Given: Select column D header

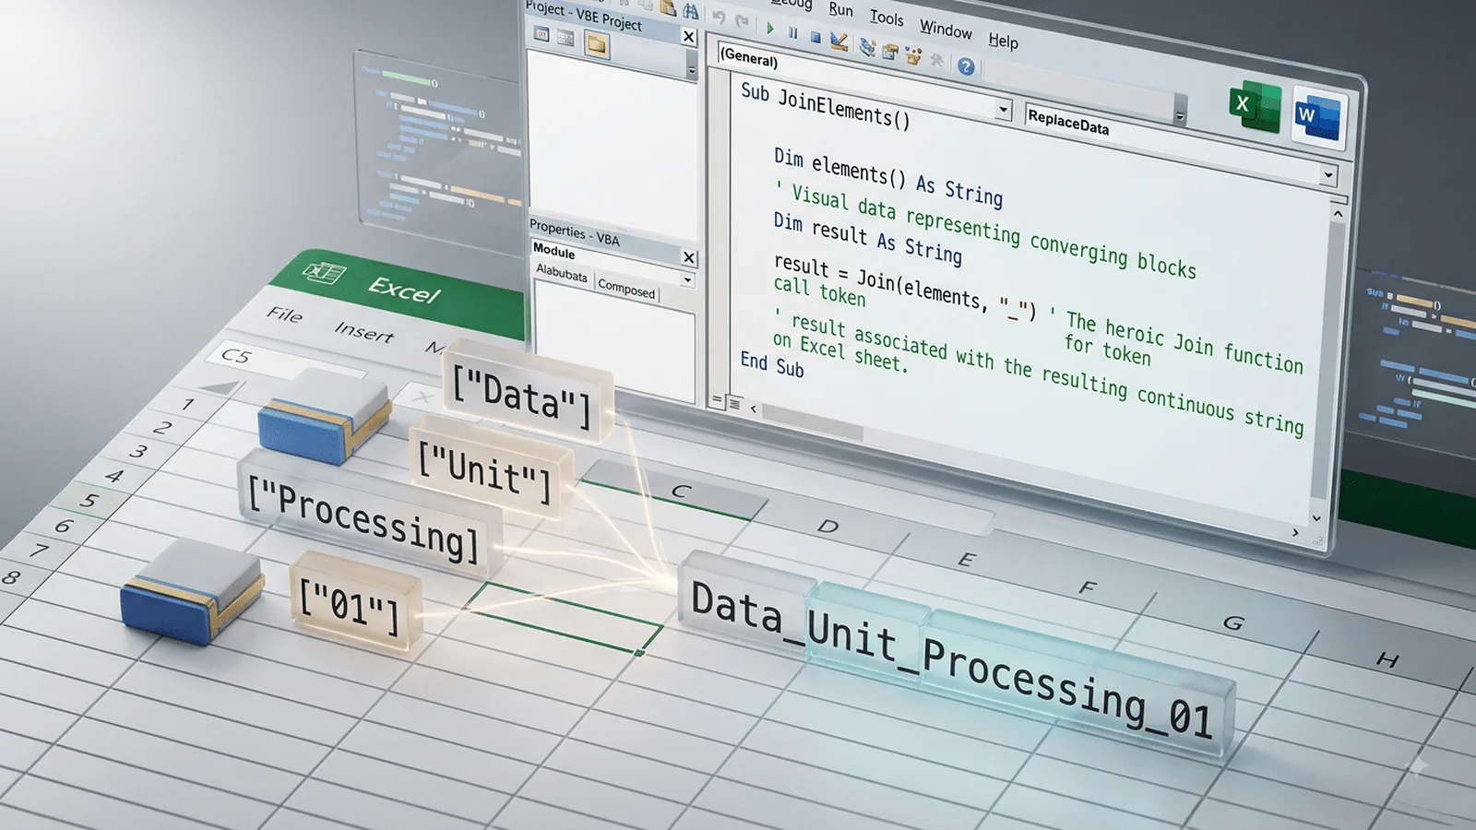Looking at the screenshot, I should pos(827,526).
